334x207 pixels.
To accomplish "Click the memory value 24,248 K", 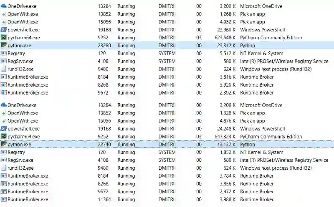I will point(226,129).
